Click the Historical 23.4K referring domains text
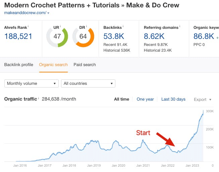Viewport: 219px width, 172px height. pyautogui.click(x=158, y=50)
